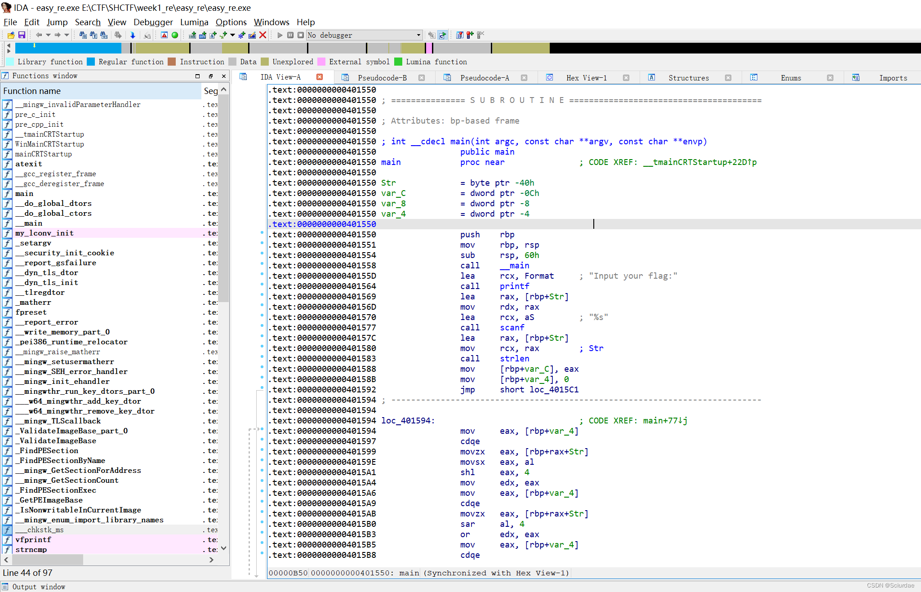The height and width of the screenshot is (592, 921).
Task: Open the 'No debugger' combo box
Action: 365,35
